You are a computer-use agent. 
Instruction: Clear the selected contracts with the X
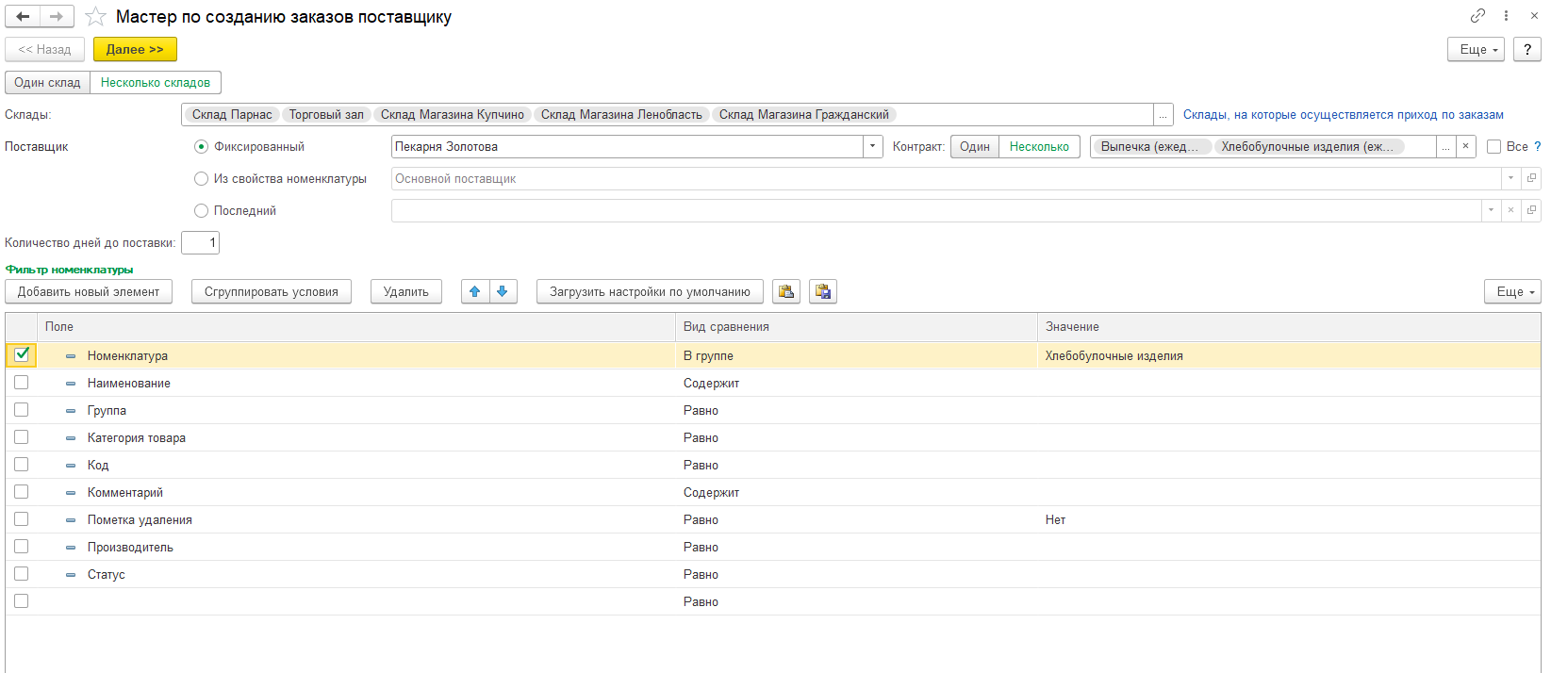click(x=1465, y=147)
